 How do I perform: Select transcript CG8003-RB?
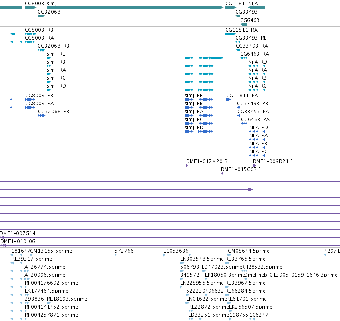tap(39, 30)
